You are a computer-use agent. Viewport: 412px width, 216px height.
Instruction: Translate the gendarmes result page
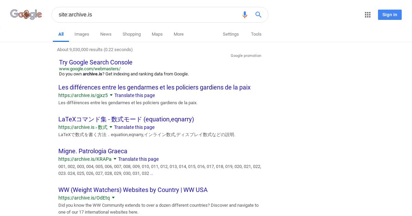click(x=135, y=95)
